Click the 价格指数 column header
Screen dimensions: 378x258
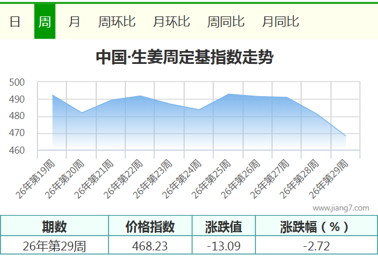pos(150,226)
